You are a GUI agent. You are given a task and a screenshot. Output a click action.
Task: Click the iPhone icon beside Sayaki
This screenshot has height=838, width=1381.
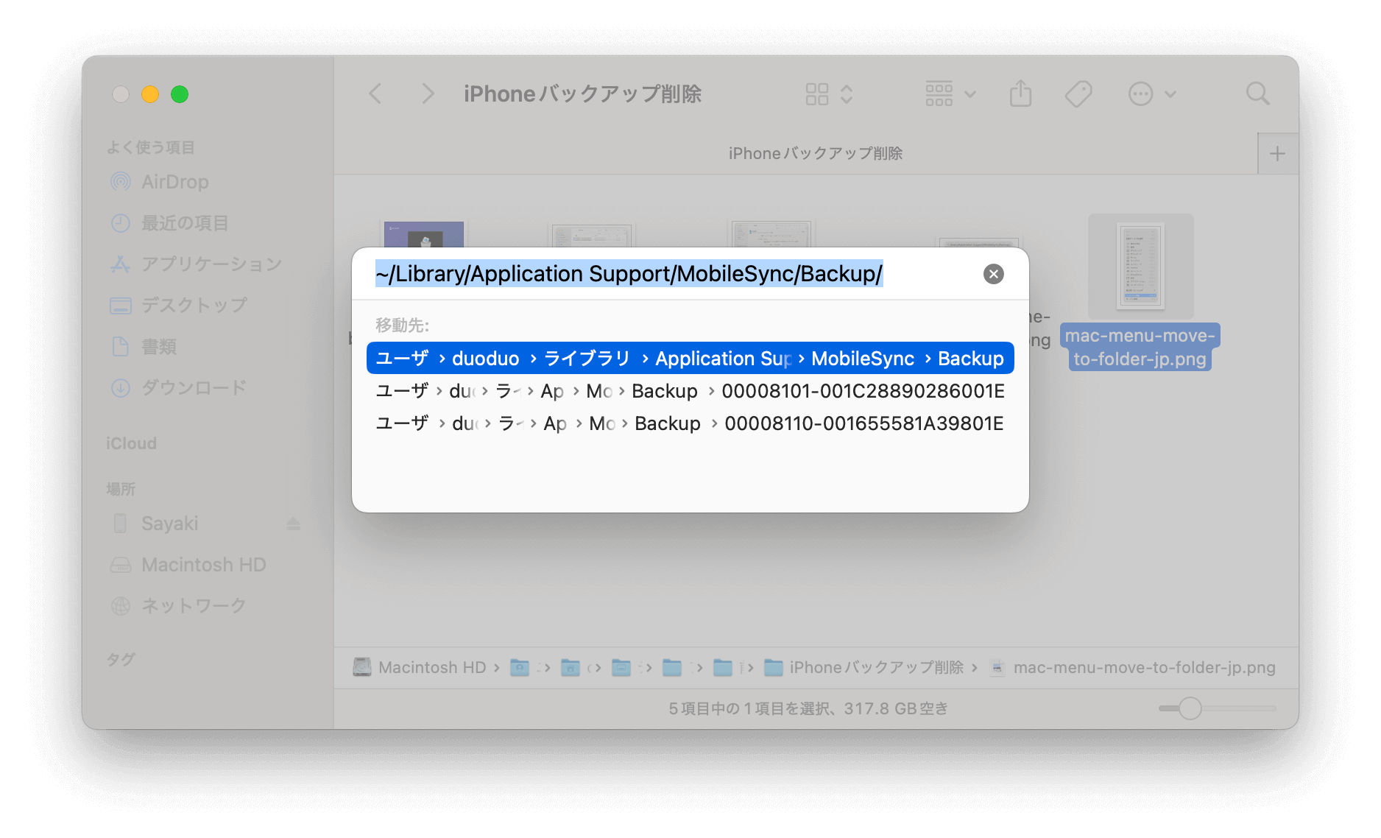[x=121, y=524]
